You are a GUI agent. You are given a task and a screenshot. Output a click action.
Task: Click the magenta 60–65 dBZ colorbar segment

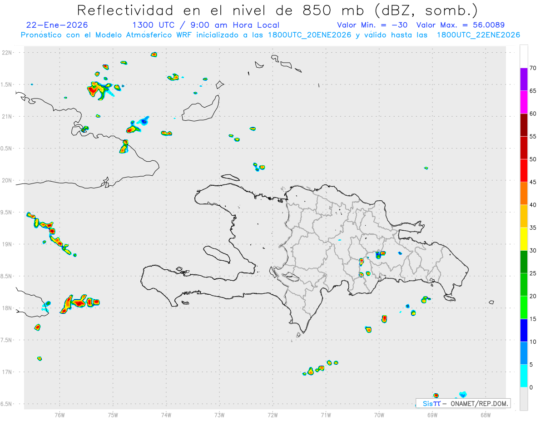click(x=524, y=102)
